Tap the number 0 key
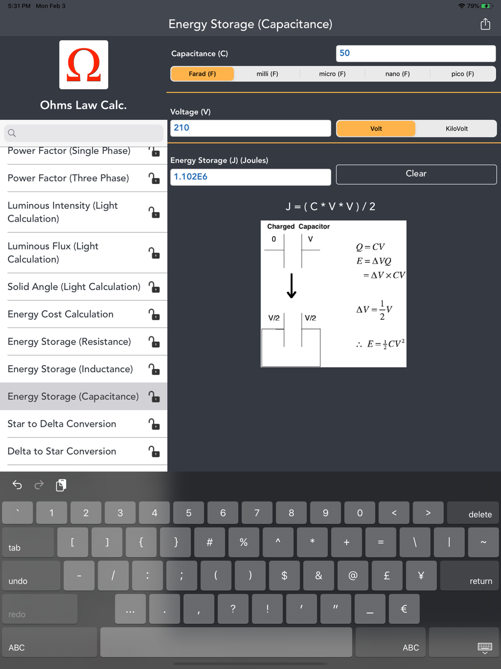The height and width of the screenshot is (669, 501). pyautogui.click(x=360, y=513)
